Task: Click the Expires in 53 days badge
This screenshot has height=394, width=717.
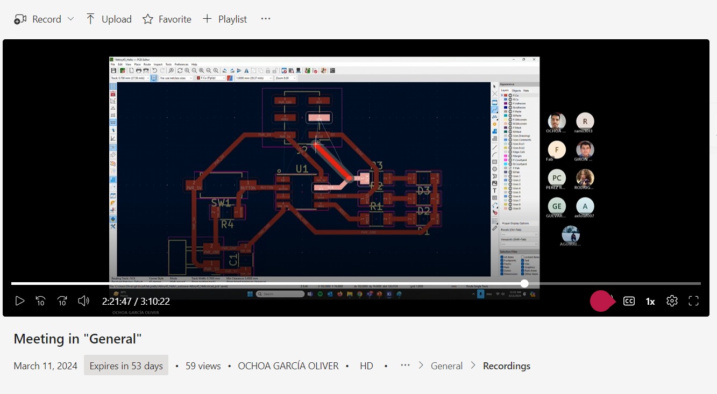Action: coord(126,366)
